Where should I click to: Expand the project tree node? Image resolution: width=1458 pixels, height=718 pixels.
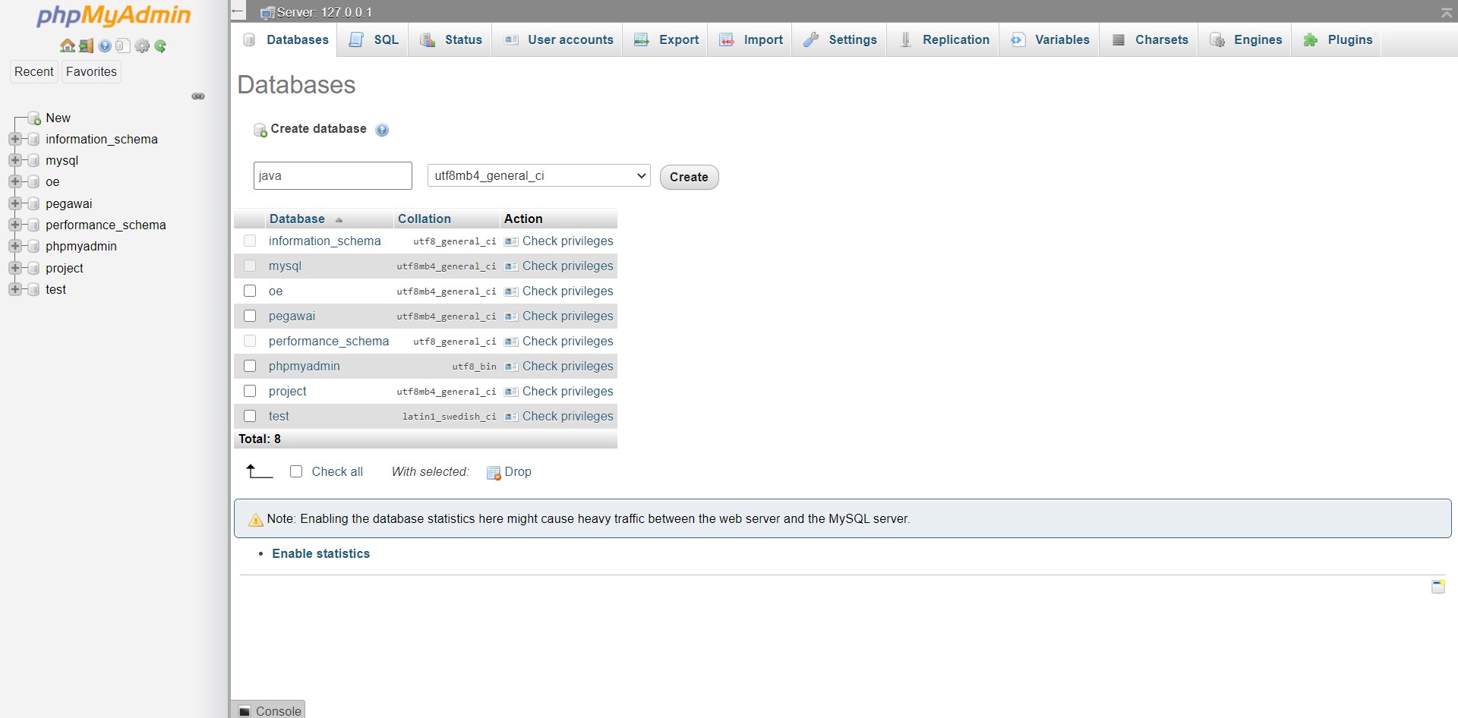click(x=17, y=268)
